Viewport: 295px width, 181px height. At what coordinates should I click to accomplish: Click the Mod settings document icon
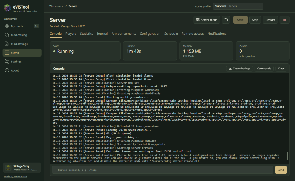coord(7,44)
